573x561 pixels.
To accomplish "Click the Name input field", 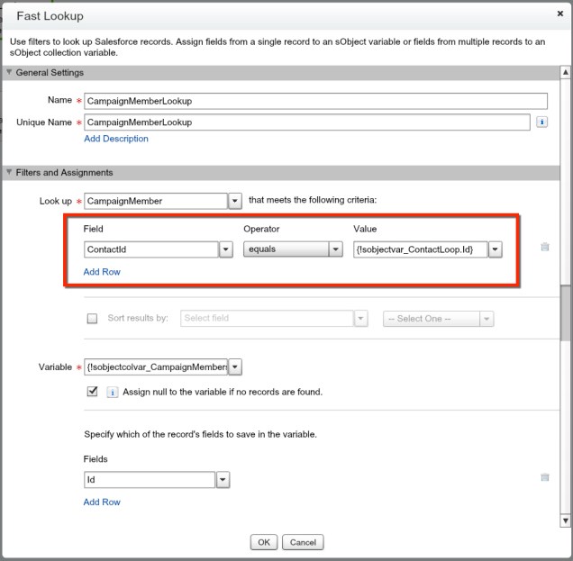I will (x=315, y=102).
